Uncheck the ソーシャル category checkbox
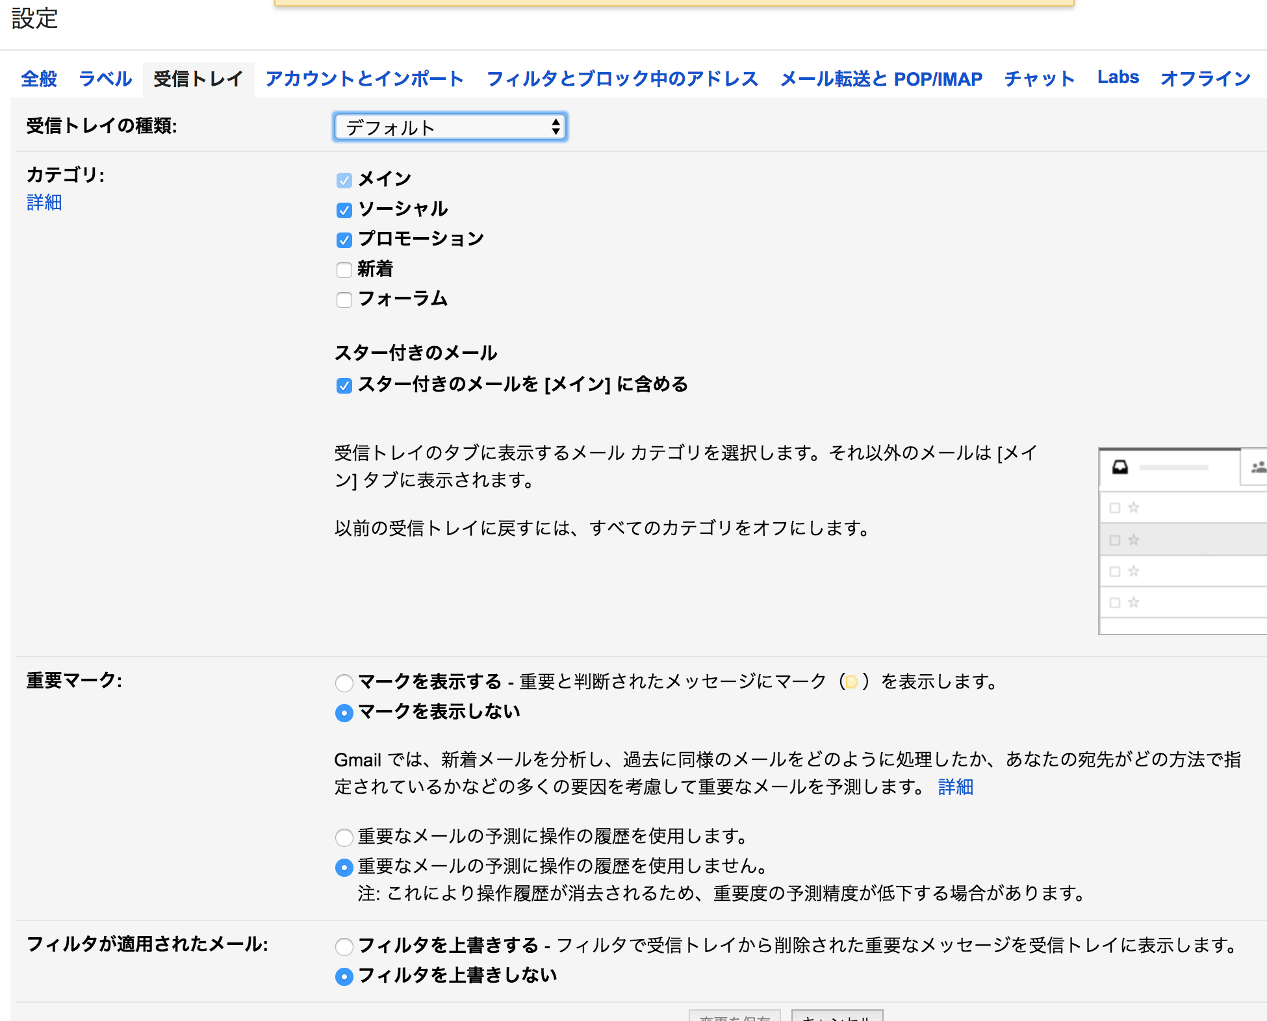The image size is (1267, 1021). point(344,210)
